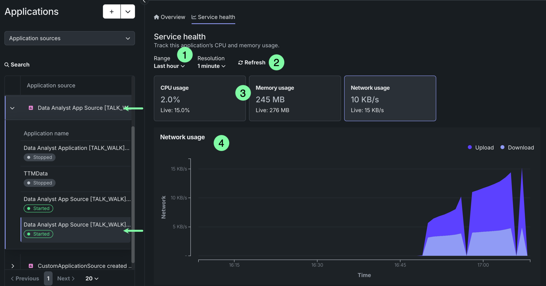Click the Refresh button
Screen dimensions: 546x286
coord(252,63)
